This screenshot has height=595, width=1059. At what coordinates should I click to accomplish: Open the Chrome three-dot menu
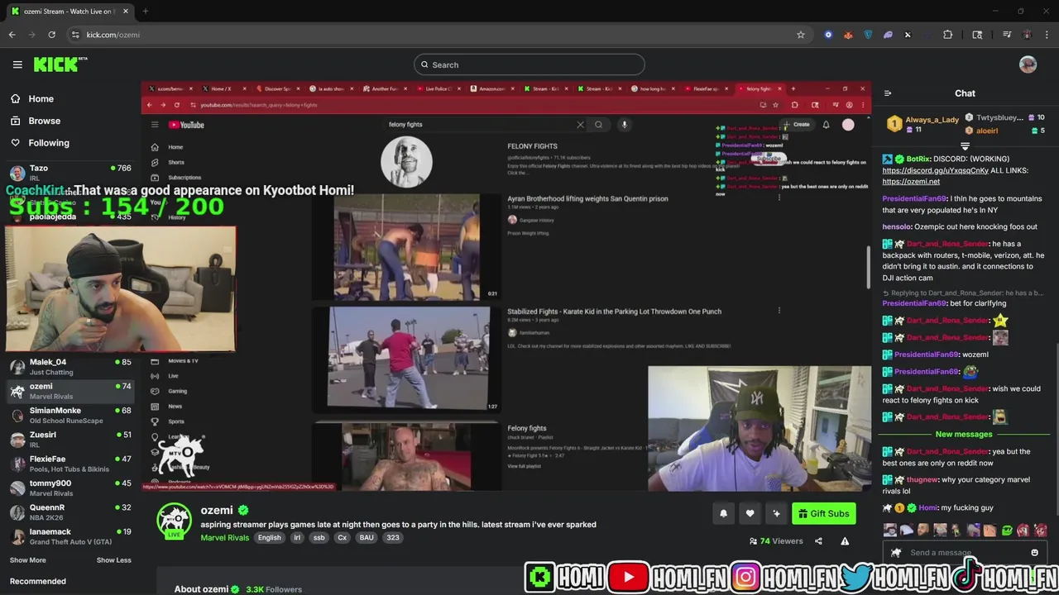[x=1047, y=35]
